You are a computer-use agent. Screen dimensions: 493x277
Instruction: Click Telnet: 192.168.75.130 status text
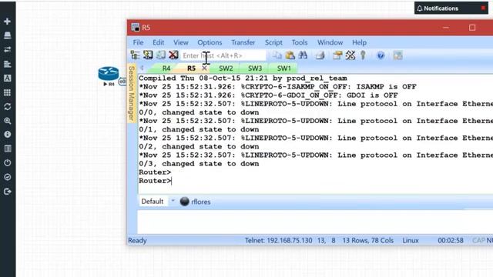[279, 240]
